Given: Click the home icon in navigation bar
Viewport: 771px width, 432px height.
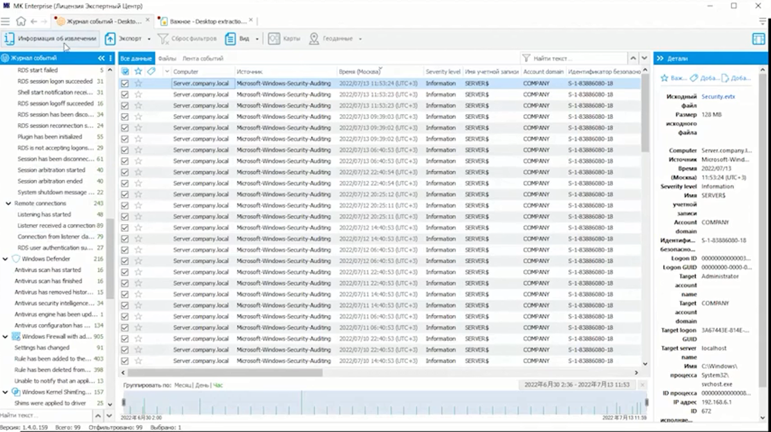Looking at the screenshot, I should 21,22.
